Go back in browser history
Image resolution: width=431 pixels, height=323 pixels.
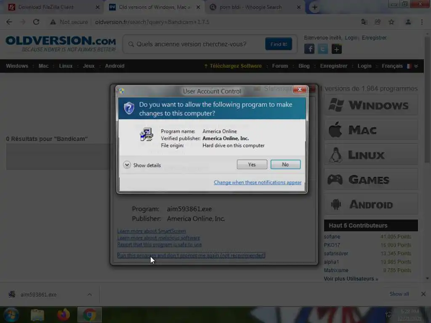(9, 22)
